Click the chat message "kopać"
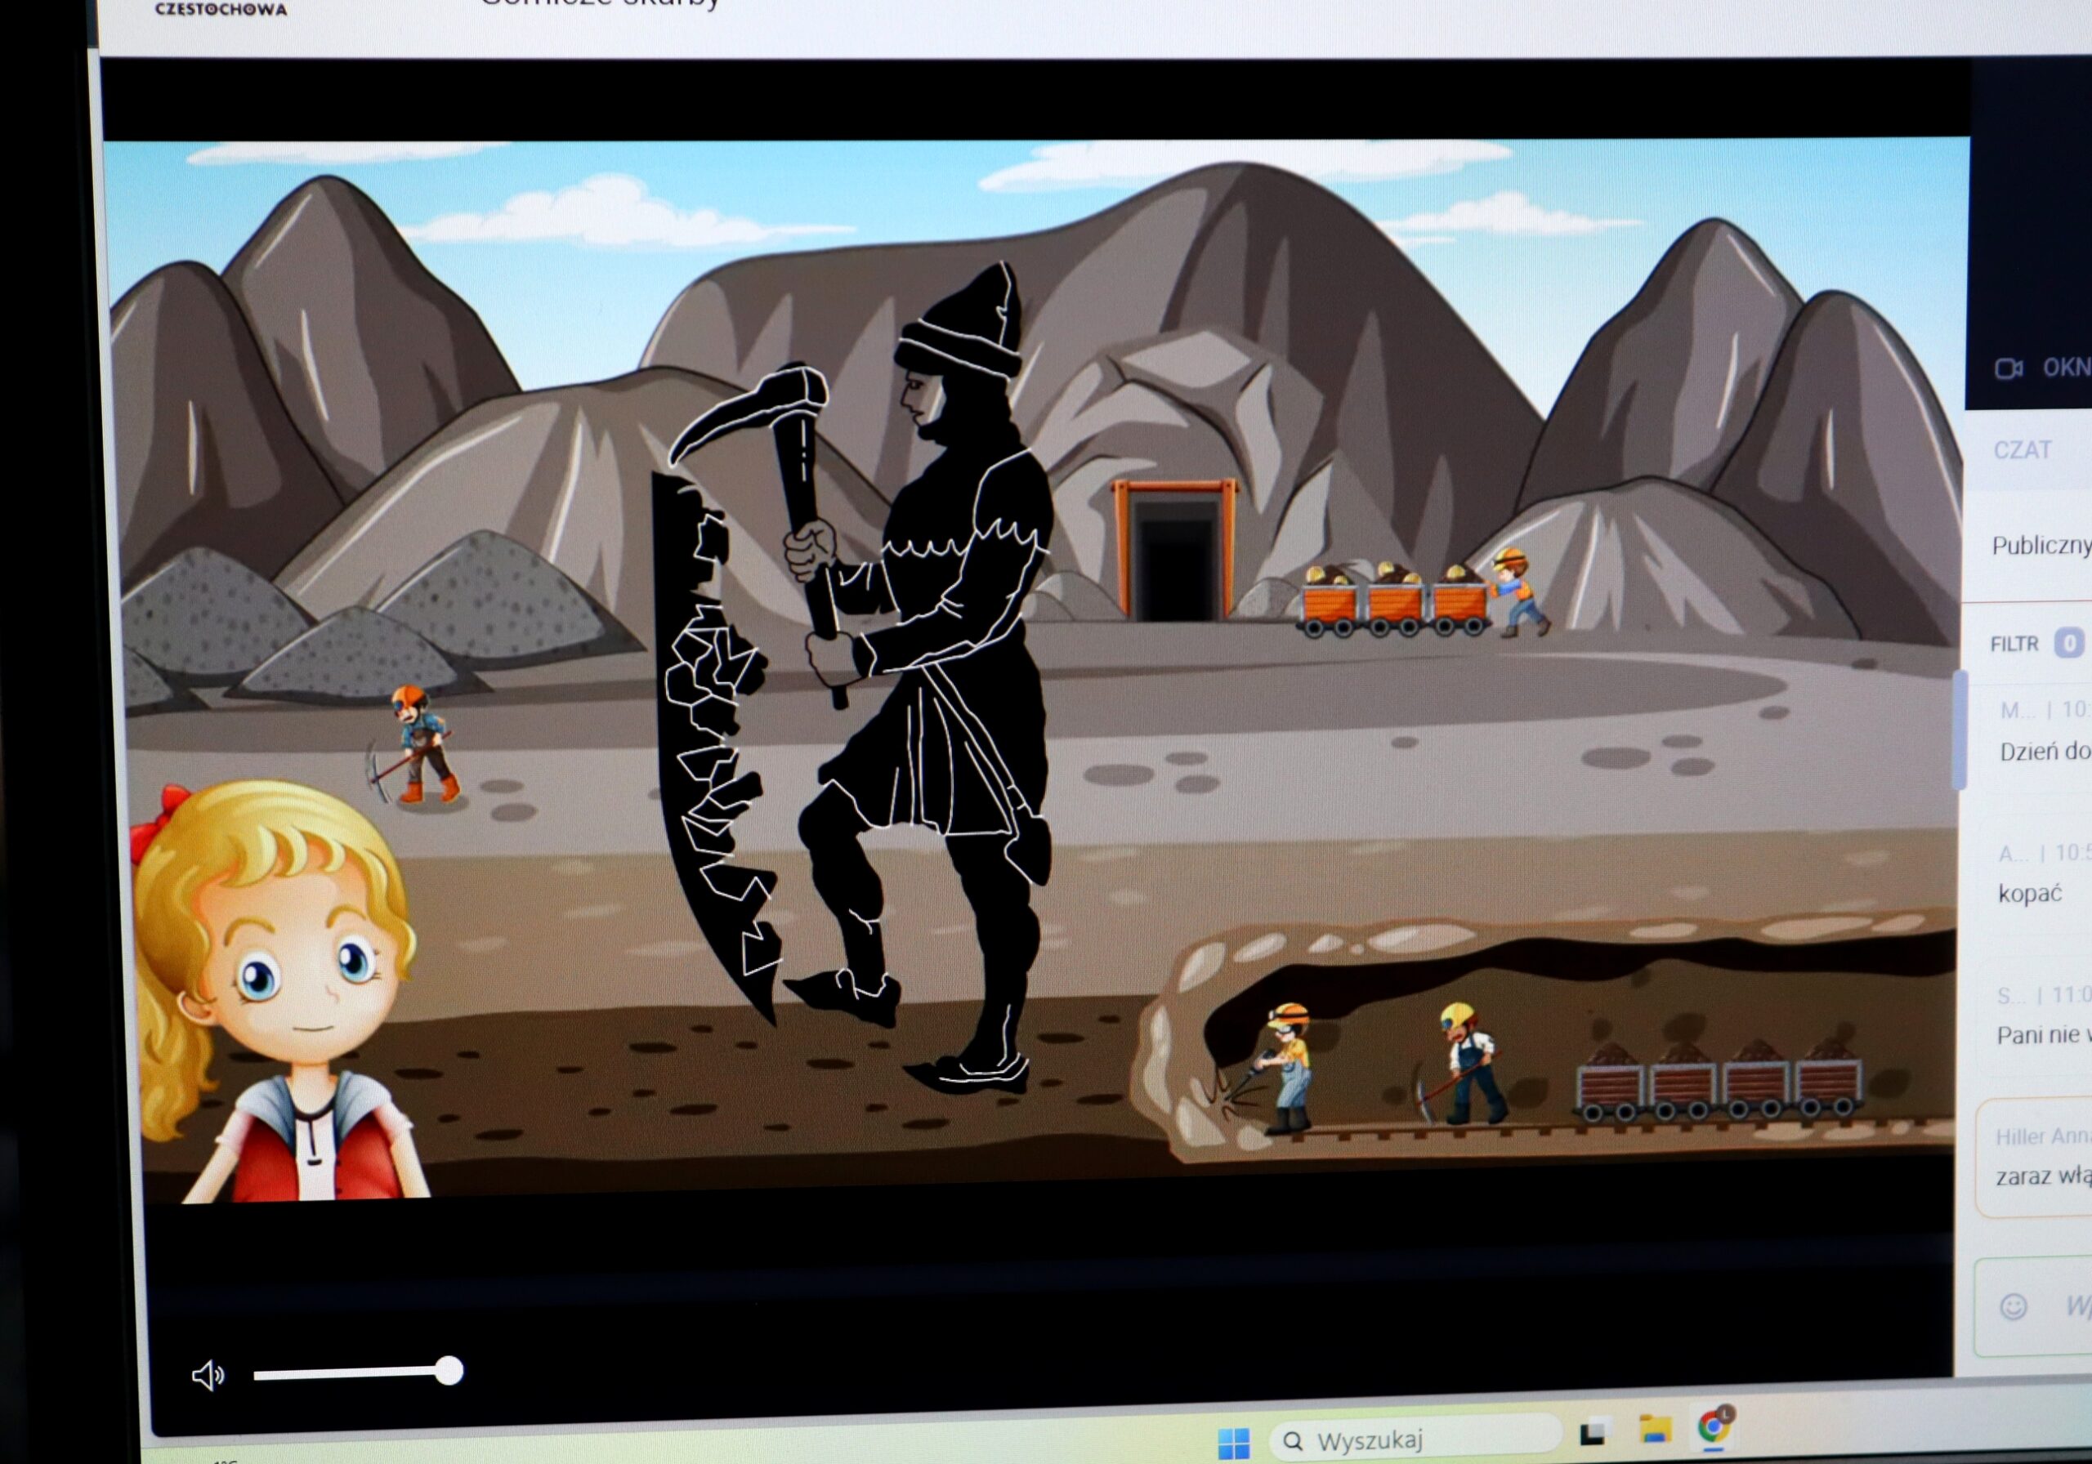 pos(2029,893)
